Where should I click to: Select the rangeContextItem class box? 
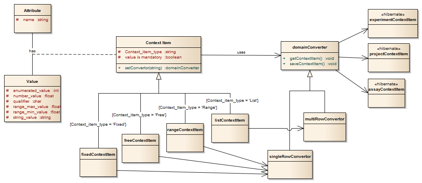pos(185,130)
